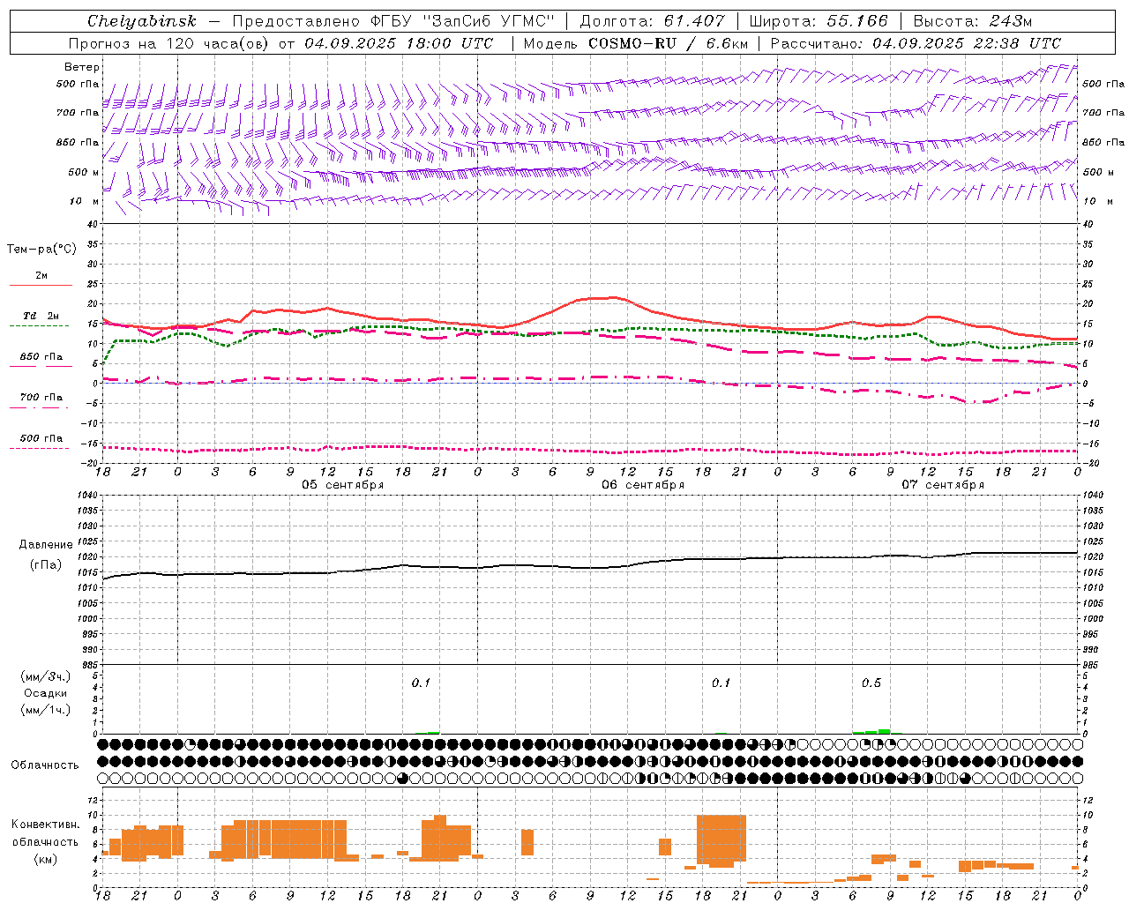Click the "Долгота: 61.407" header field
The width and height of the screenshot is (1129, 903).
click(652, 21)
